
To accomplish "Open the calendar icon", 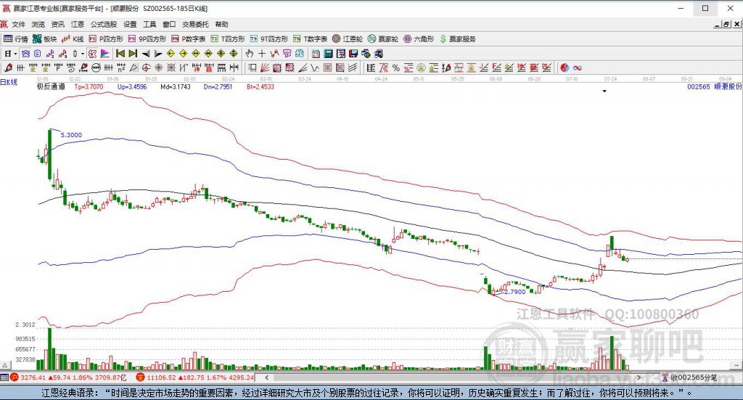I will tap(316, 54).
